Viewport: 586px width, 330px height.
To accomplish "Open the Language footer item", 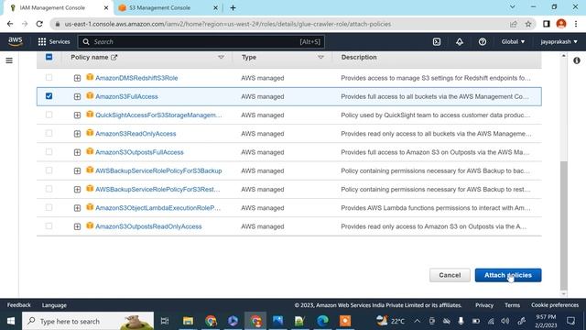I will pyautogui.click(x=54, y=305).
